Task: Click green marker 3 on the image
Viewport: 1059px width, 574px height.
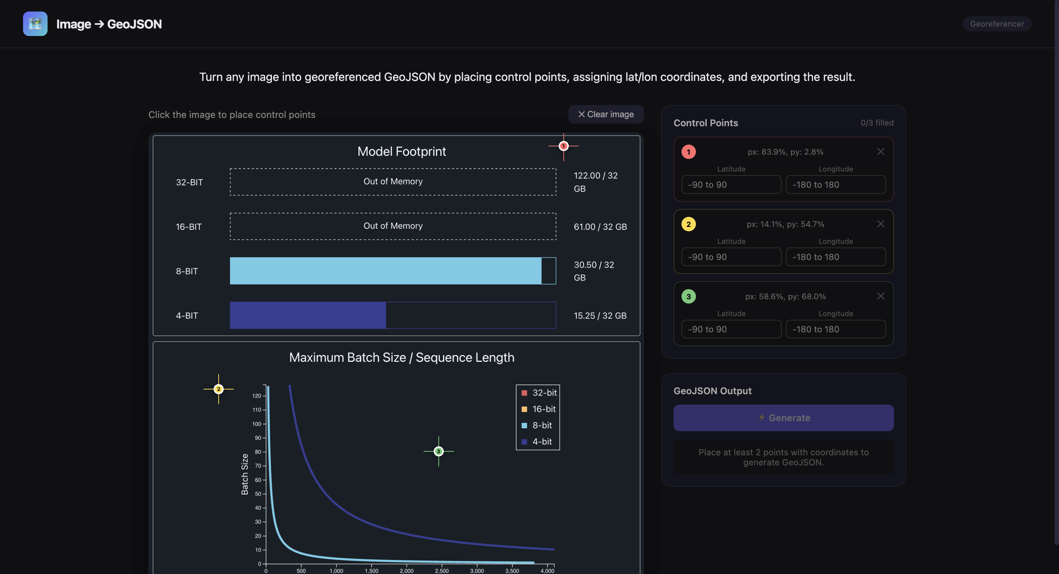Action: click(438, 451)
